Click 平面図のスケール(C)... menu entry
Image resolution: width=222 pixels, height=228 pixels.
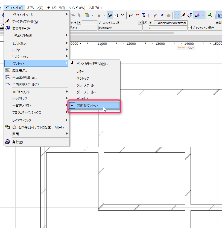pos(36,84)
